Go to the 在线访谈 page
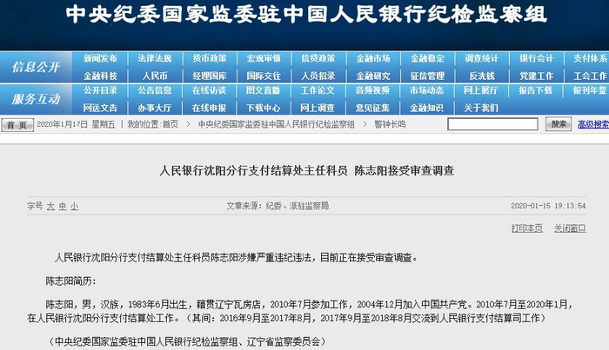Image resolution: width=609 pixels, height=350 pixels. (210, 90)
